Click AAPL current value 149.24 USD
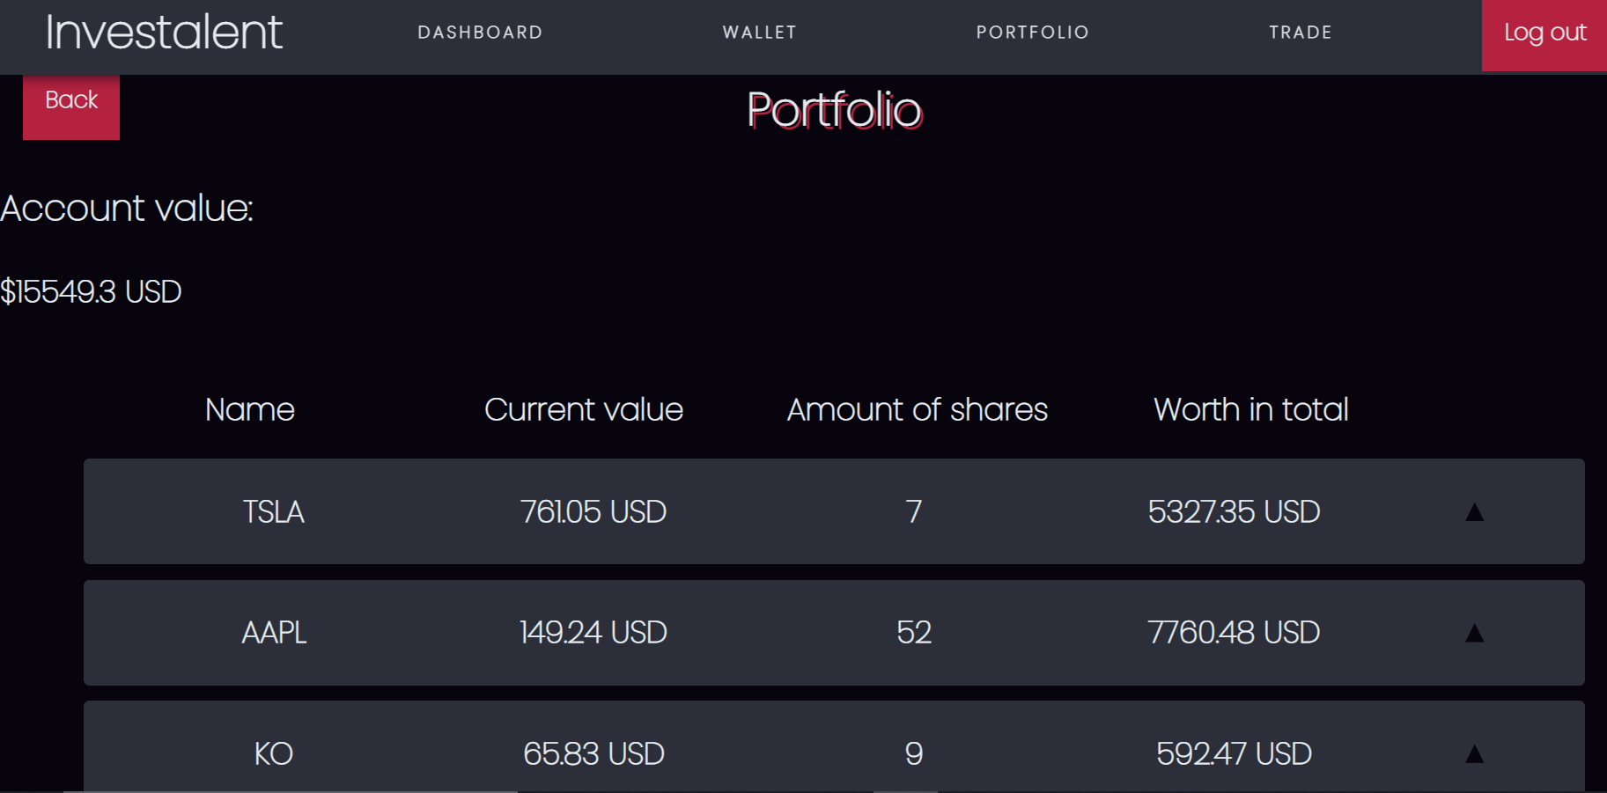The height and width of the screenshot is (793, 1607). click(x=593, y=633)
